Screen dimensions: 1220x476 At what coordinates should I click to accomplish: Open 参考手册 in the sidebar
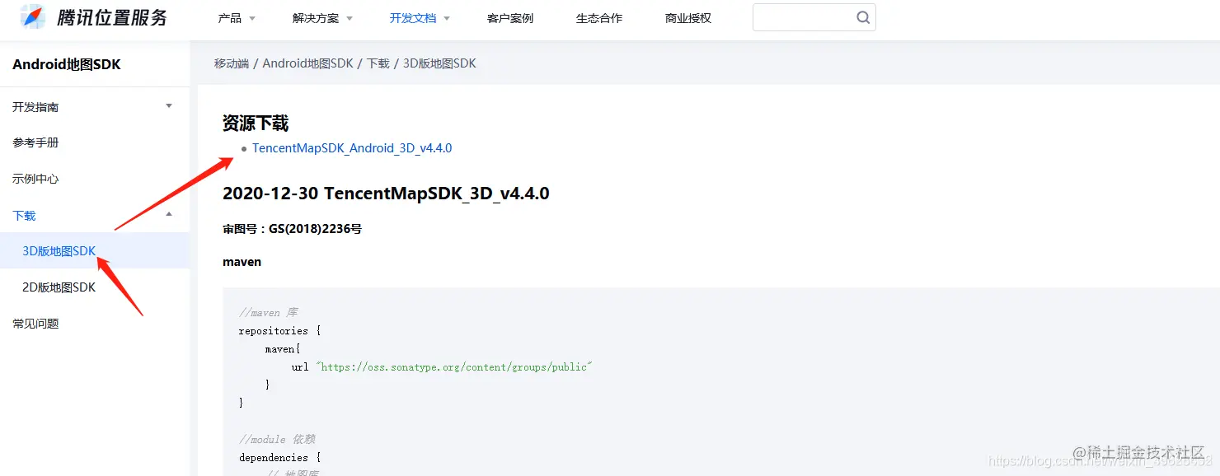pyautogui.click(x=35, y=142)
